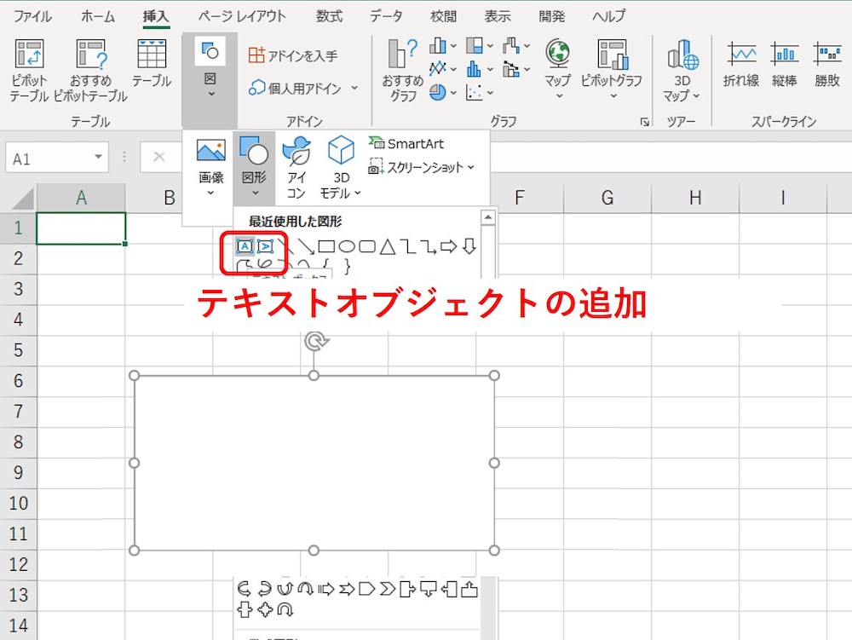Select the vertical text box shape
The height and width of the screenshot is (640, 852).
click(x=265, y=246)
